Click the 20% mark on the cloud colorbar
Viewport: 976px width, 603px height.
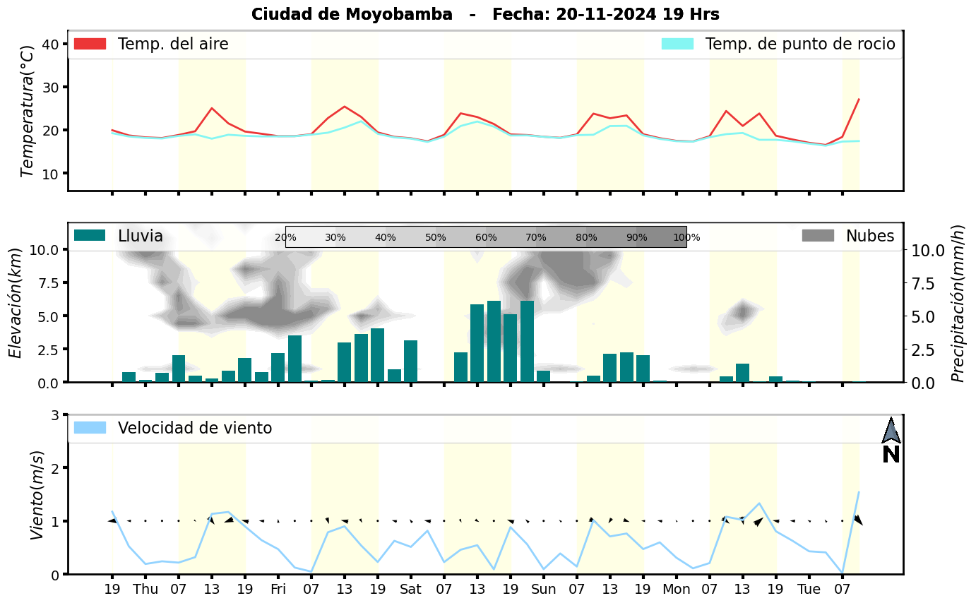pyautogui.click(x=285, y=237)
